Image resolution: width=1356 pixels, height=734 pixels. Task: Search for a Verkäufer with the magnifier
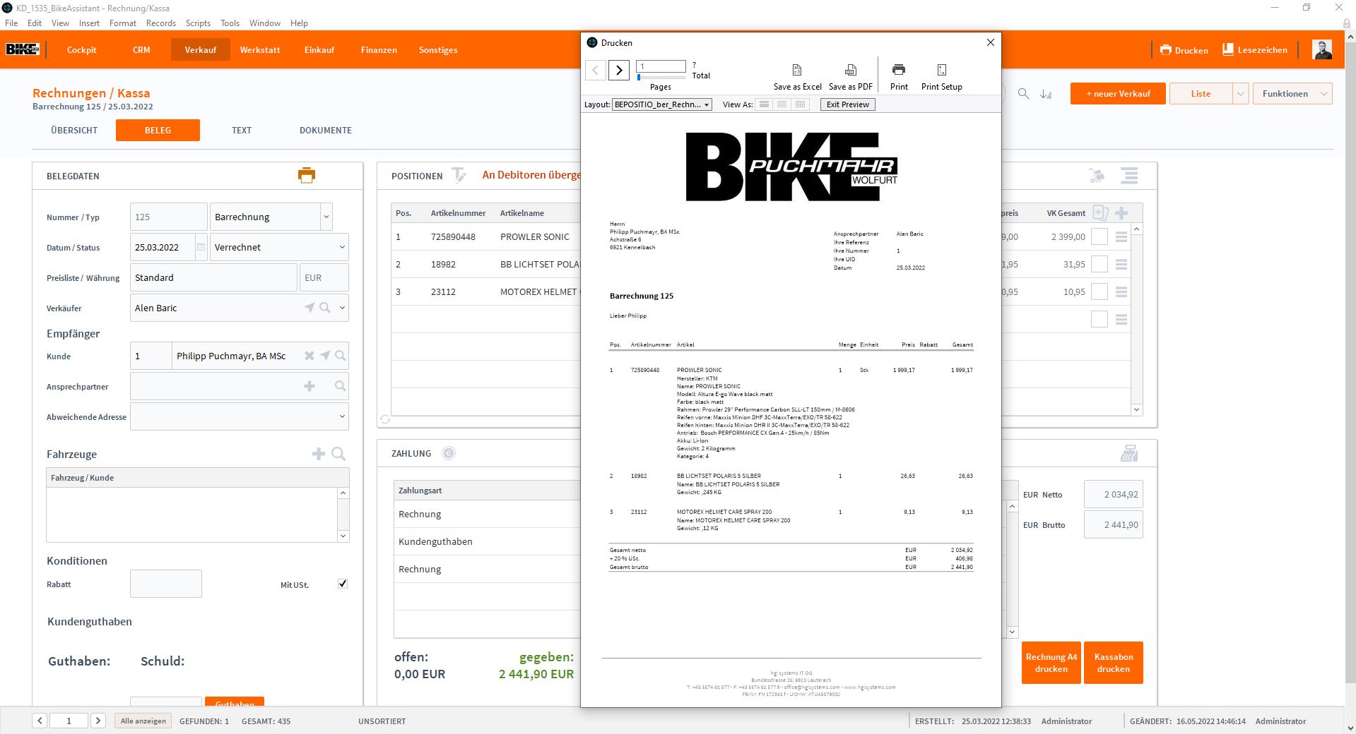pos(325,308)
